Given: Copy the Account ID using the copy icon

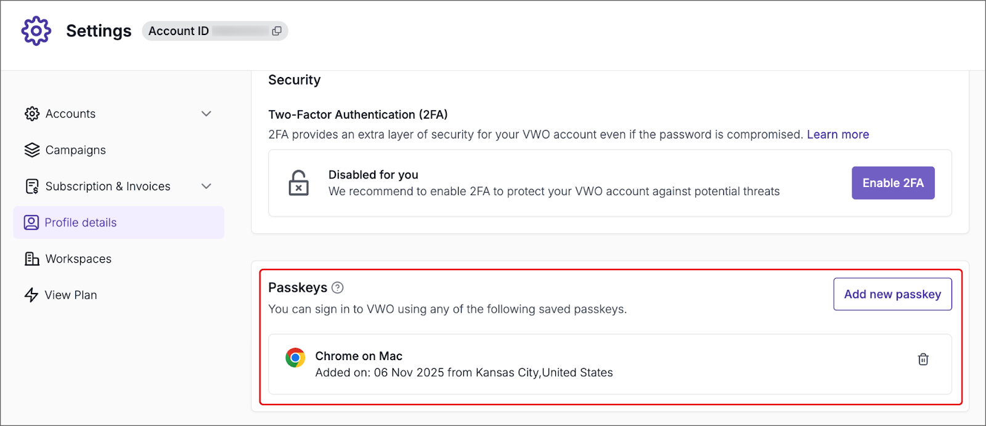Looking at the screenshot, I should pos(275,31).
